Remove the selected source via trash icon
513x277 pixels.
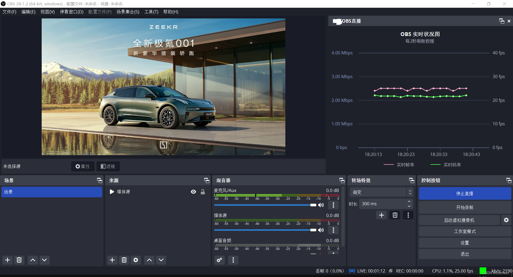click(x=124, y=260)
